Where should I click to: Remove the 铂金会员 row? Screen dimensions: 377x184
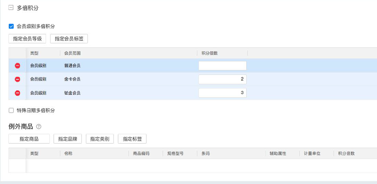pos(17,93)
